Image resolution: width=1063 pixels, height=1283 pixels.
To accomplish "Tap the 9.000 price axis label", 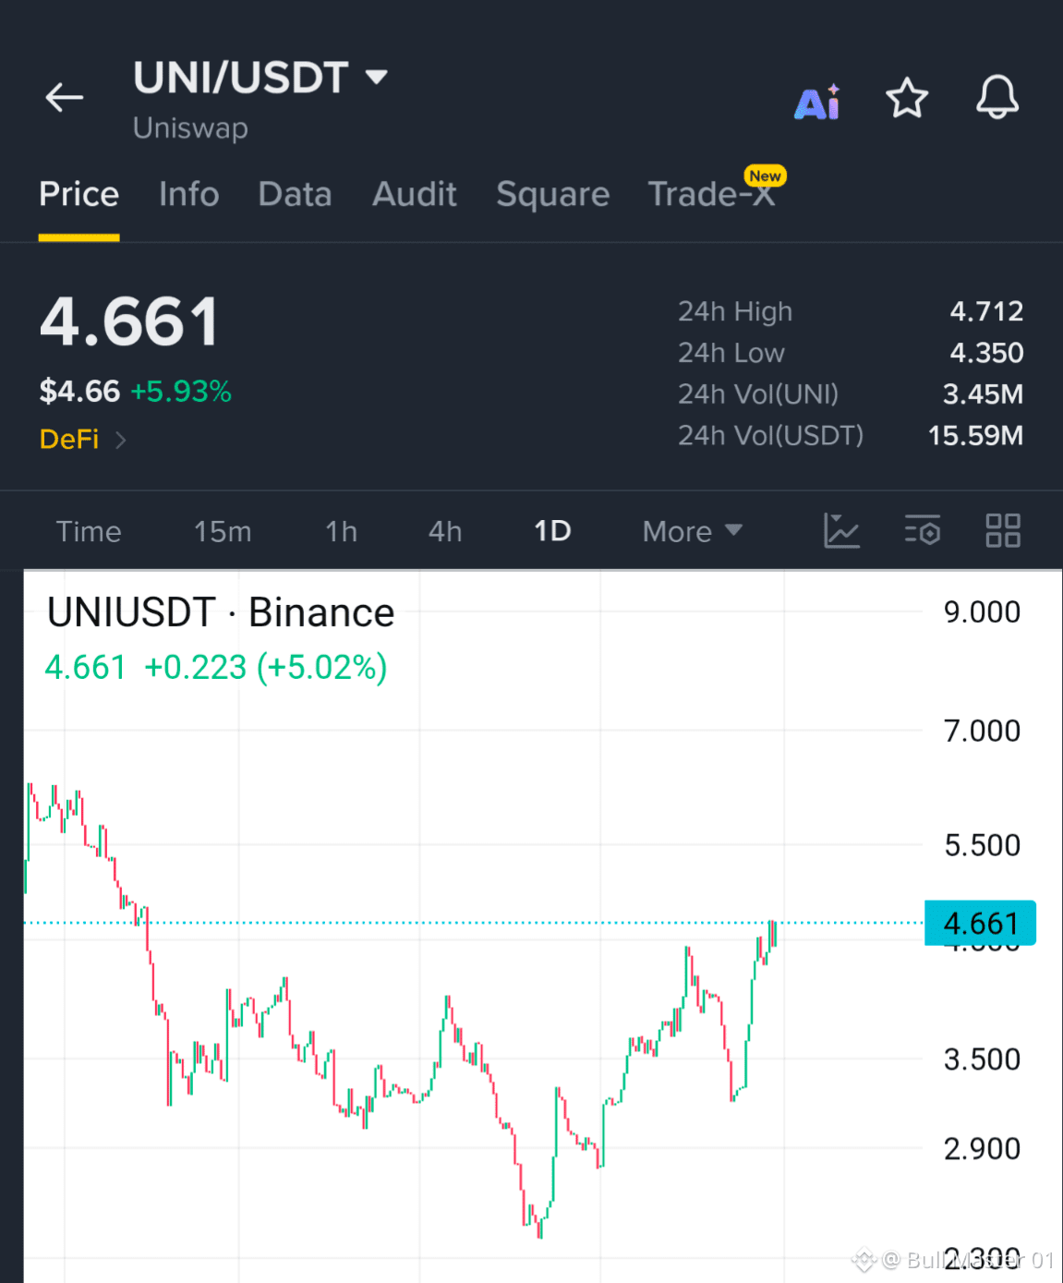I will [982, 611].
